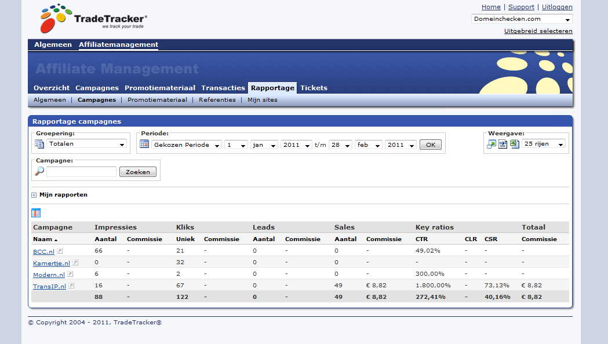Open the start year 2011 dropdown
Image resolution: width=608 pixels, height=344 pixels.
(296, 145)
